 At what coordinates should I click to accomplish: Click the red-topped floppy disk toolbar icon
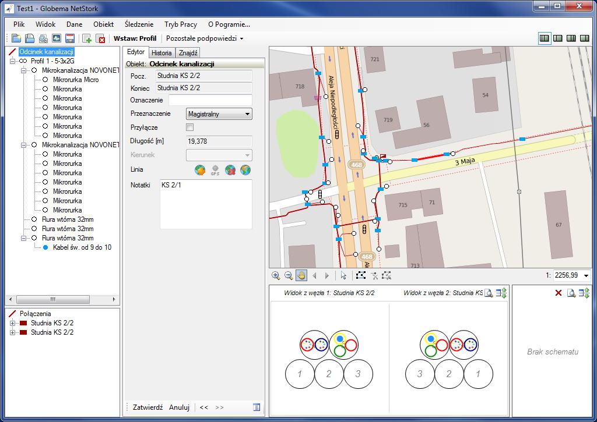pos(70,38)
